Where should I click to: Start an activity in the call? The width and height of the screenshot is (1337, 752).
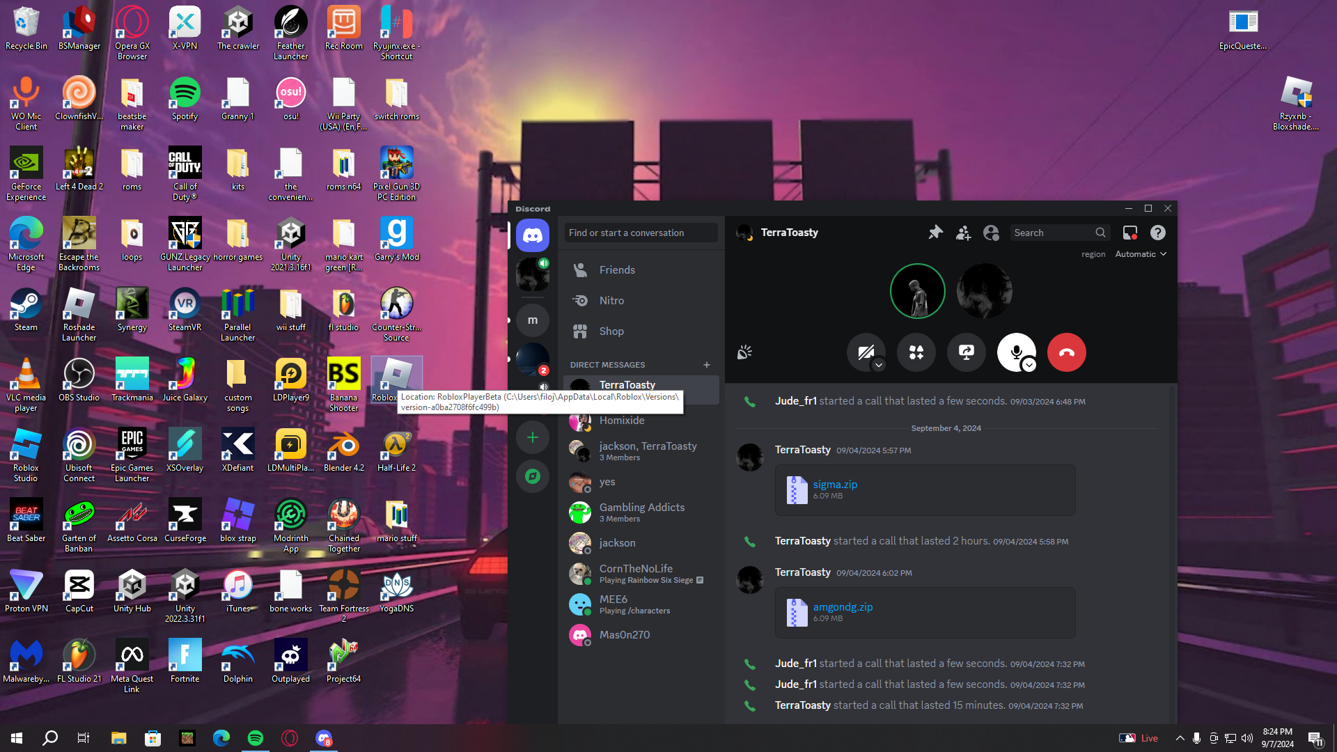[916, 352]
